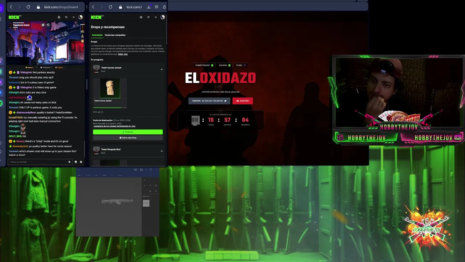The width and height of the screenshot is (465, 262).
Task: Click the Spotify sidebar icon
Action: pyautogui.click(x=1, y=103)
